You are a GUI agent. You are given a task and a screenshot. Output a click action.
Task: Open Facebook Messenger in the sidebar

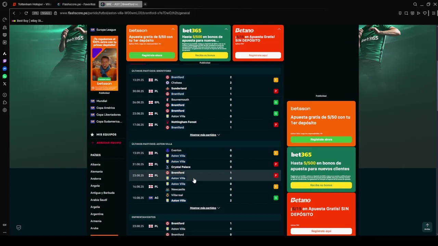pos(4,69)
